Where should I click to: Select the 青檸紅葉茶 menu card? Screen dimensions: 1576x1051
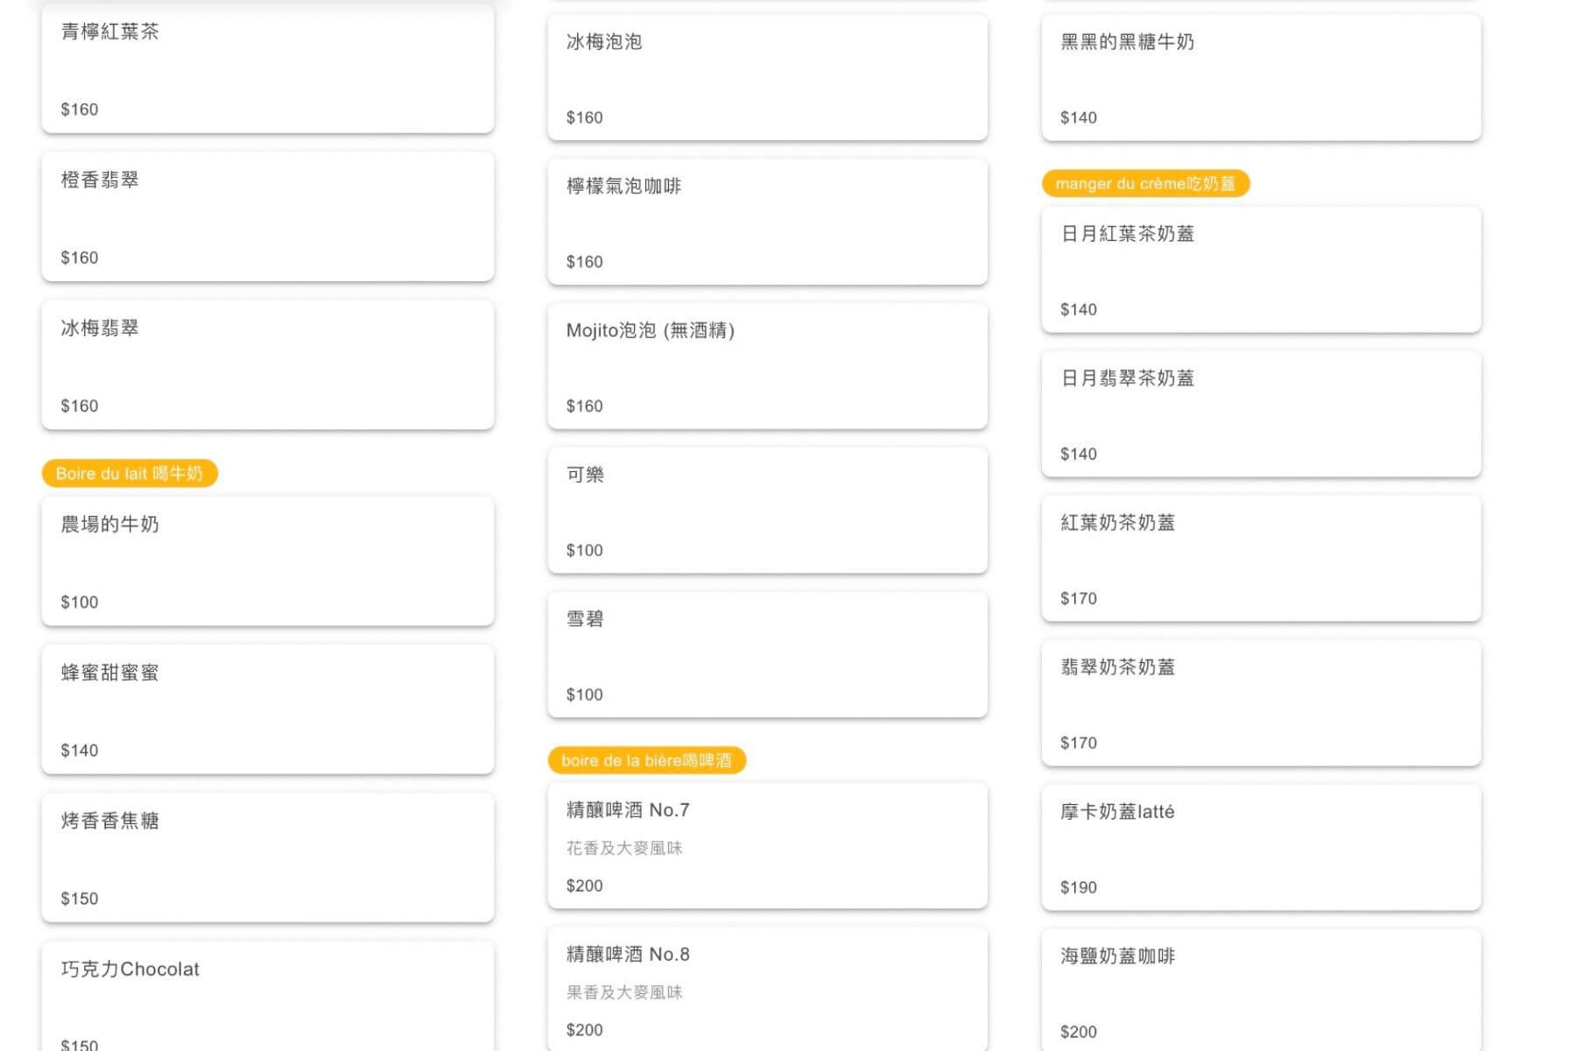tap(268, 68)
